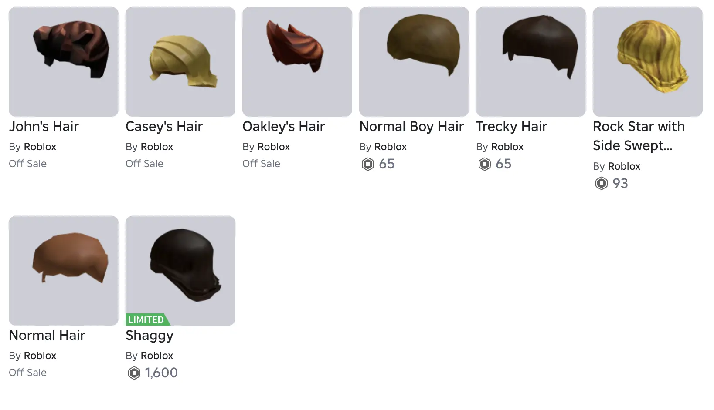Click Robux icon under Normal Boy Hair
This screenshot has height=410, width=714.
368,164
